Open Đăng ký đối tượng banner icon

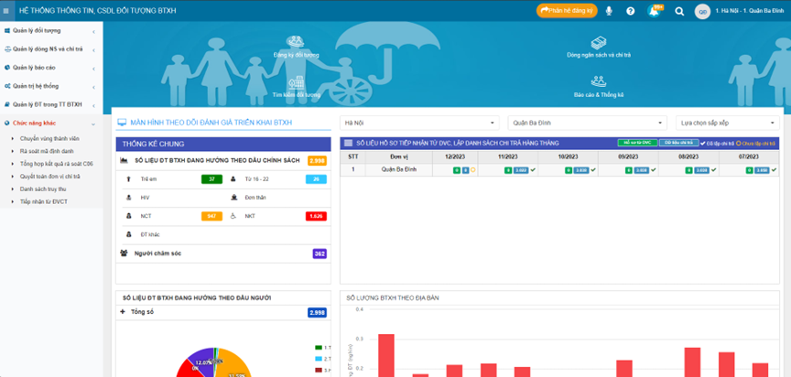point(296,42)
